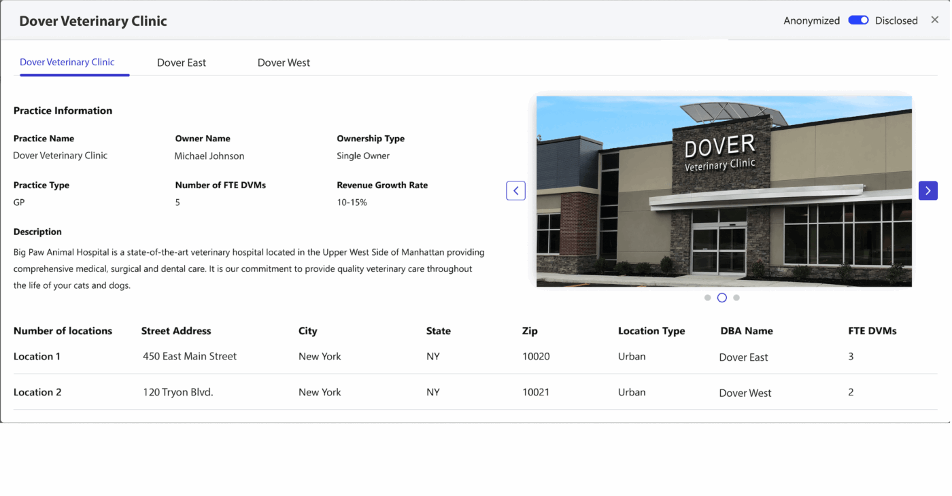Click the clinic building photo
The height and width of the screenshot is (496, 952).
[x=724, y=191]
